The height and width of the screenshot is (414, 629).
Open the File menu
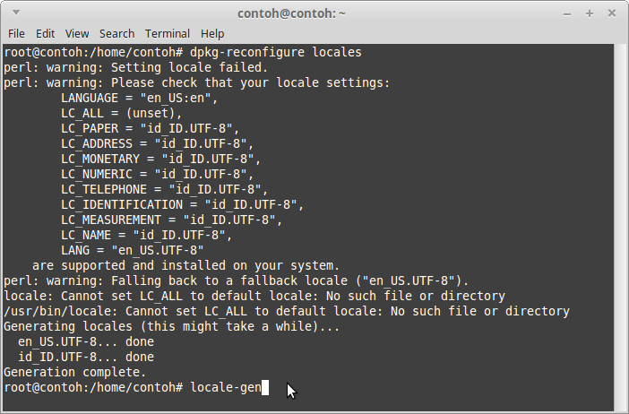click(16, 33)
